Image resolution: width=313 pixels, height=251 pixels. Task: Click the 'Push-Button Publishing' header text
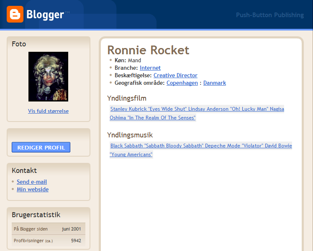click(269, 15)
